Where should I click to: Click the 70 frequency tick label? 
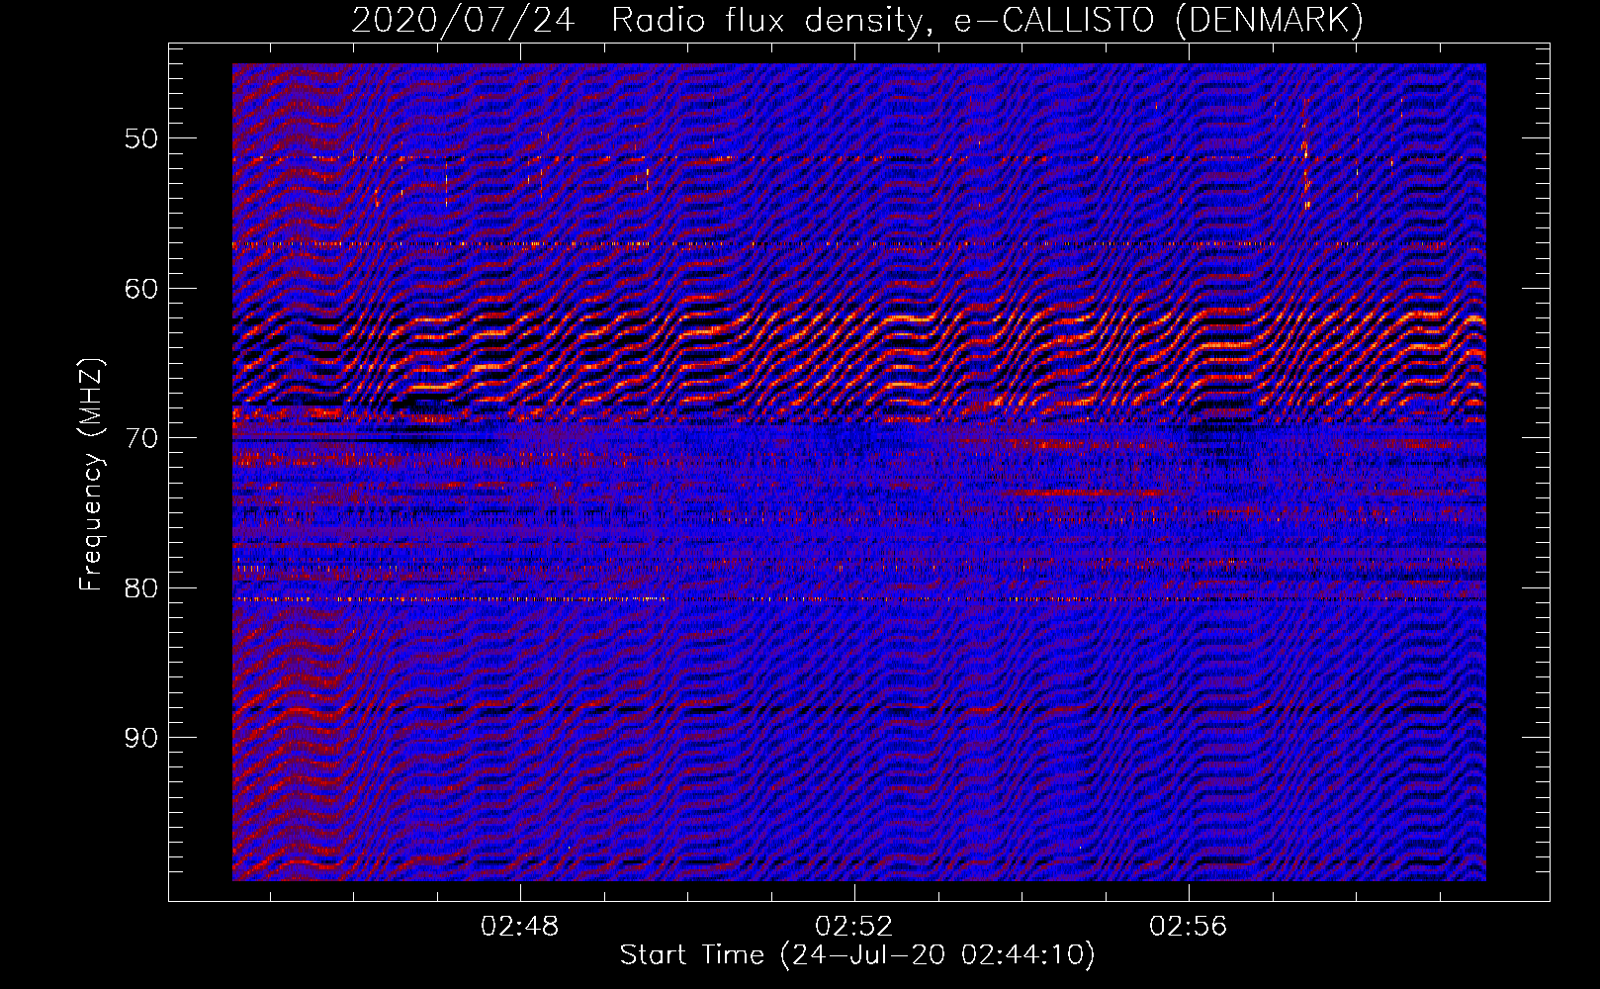click(141, 438)
